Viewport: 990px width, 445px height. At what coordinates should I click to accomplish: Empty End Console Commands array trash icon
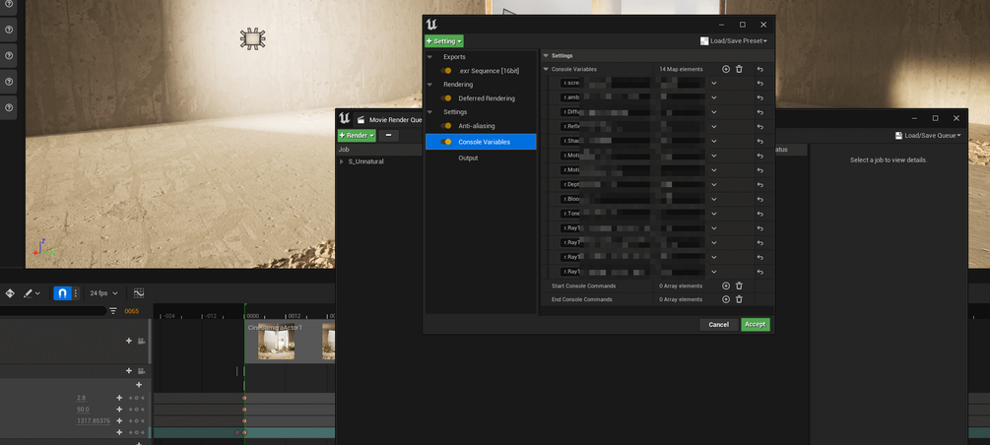point(739,299)
